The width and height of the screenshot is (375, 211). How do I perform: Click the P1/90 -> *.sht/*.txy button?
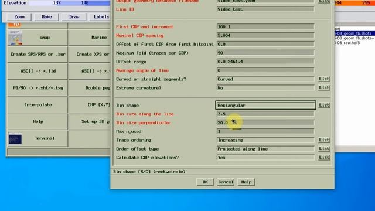click(37, 88)
